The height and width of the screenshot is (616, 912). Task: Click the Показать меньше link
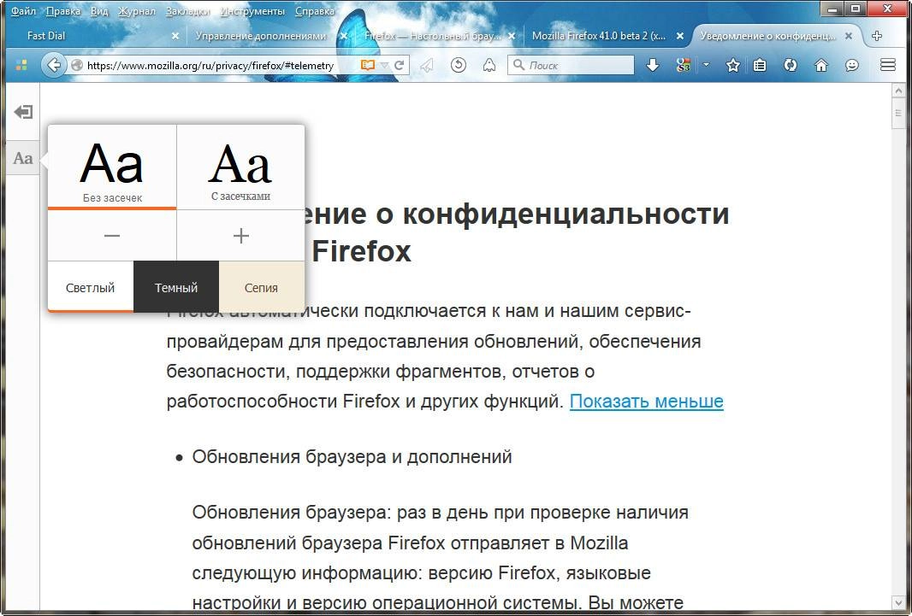[646, 402]
